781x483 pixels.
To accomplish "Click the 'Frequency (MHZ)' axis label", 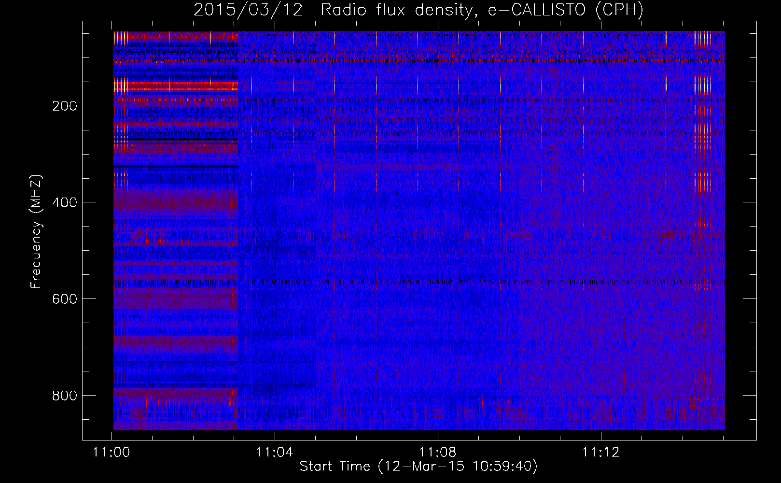I will click(x=36, y=232).
